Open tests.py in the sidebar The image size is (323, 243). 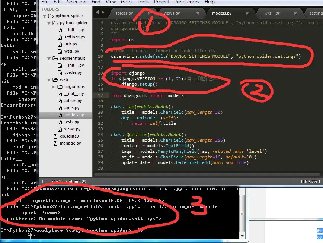coord(71,122)
